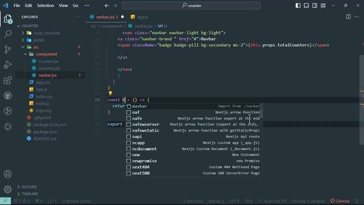Screen dimensions: 364x205
Task: Toggle the bottom panel
Action: (x=306, y=5)
